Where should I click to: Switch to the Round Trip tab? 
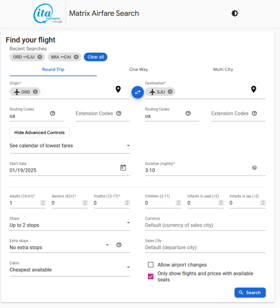[x=53, y=69]
